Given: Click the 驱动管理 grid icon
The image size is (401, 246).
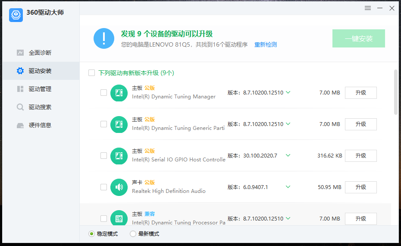Looking at the screenshot, I should [20, 89].
